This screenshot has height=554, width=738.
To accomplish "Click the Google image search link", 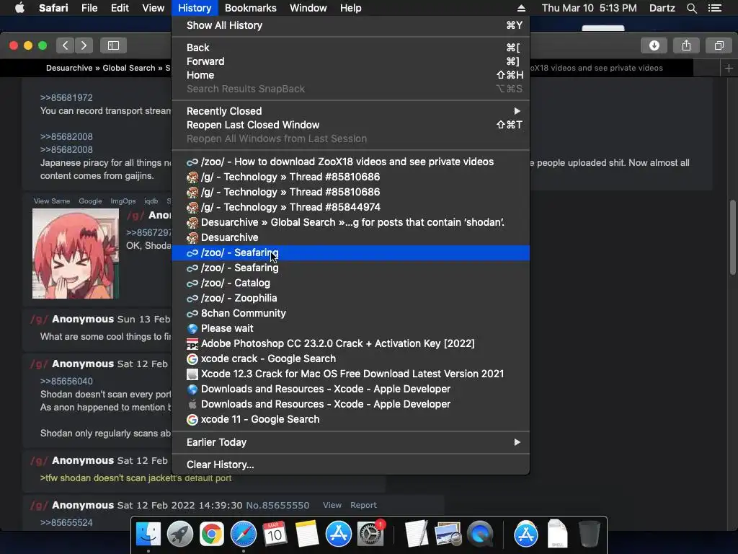I will tap(90, 201).
